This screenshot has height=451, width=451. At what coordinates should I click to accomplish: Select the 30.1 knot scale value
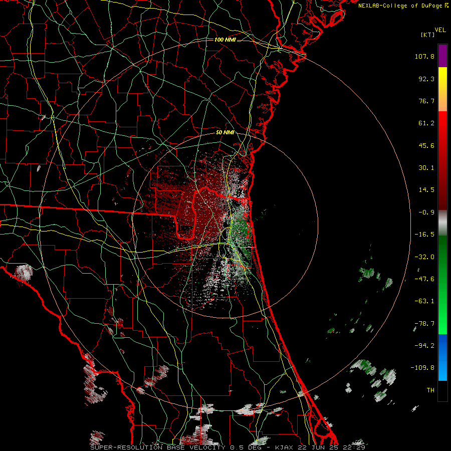coord(426,168)
